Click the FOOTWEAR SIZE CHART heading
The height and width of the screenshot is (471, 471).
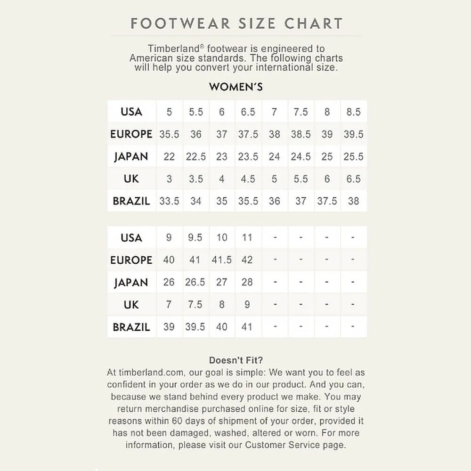[236, 24]
